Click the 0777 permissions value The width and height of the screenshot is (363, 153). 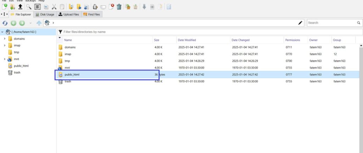point(289,75)
